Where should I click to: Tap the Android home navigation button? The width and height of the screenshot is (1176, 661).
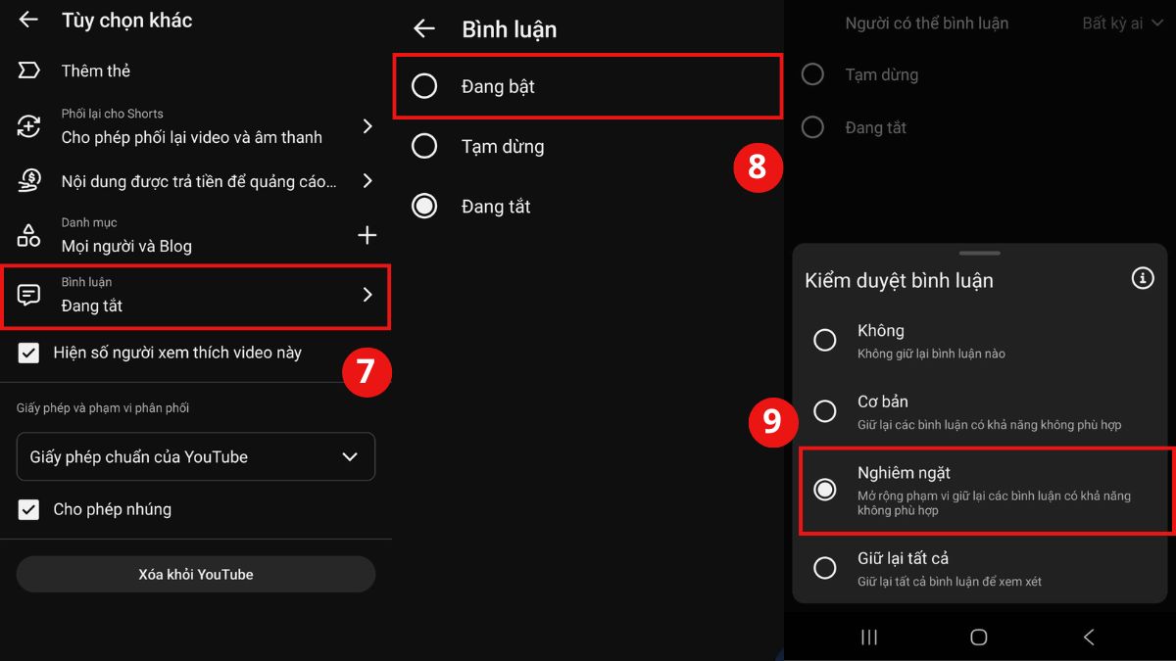[977, 637]
